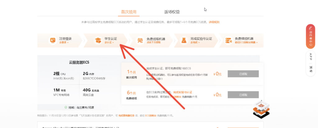Viewport: 318px width, 128px height.
Task: Click the 免费领取机器 step title
Action: pyautogui.click(x=156, y=39)
